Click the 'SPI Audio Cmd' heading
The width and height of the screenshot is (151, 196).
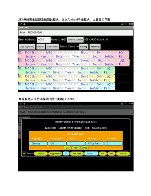pyautogui.click(x=76, y=134)
